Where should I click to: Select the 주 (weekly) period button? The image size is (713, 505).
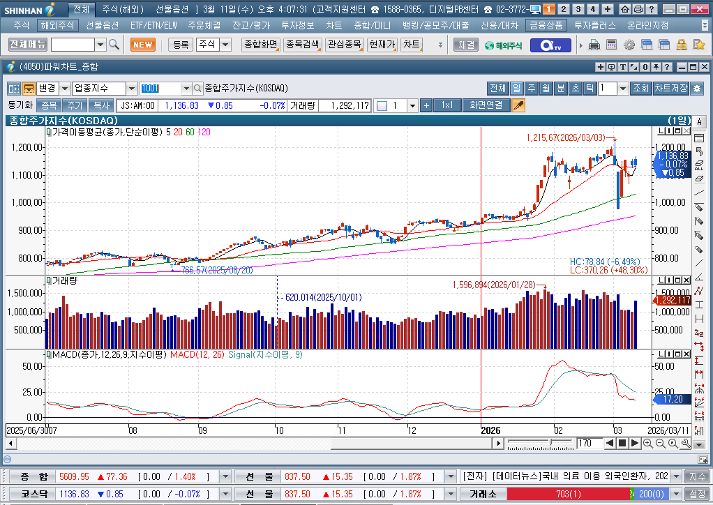(x=531, y=88)
